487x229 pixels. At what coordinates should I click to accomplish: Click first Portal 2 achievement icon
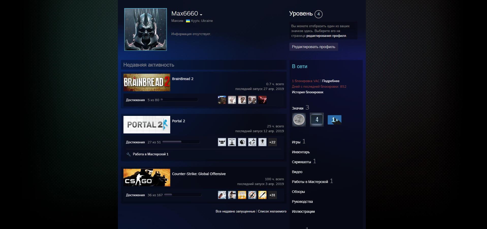222,142
